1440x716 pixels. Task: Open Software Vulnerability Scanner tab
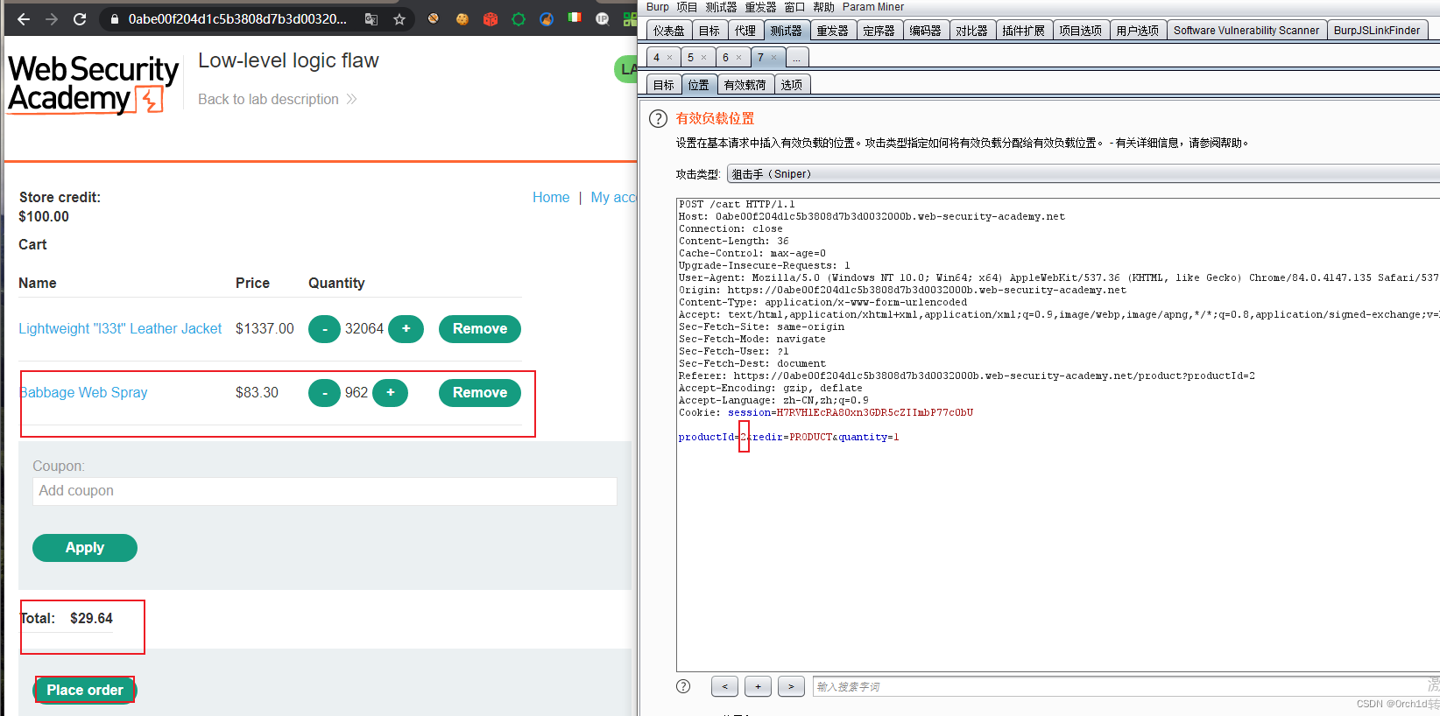pyautogui.click(x=1246, y=31)
